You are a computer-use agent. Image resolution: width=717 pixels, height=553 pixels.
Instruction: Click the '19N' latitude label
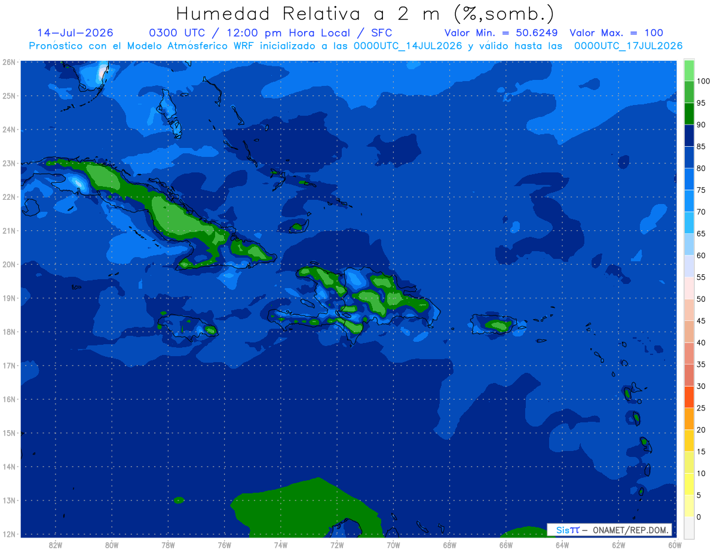coord(9,298)
